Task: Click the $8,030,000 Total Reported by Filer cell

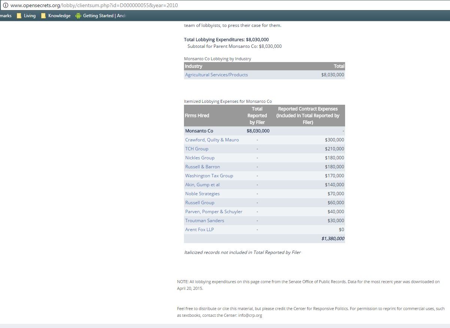Action: [258, 131]
